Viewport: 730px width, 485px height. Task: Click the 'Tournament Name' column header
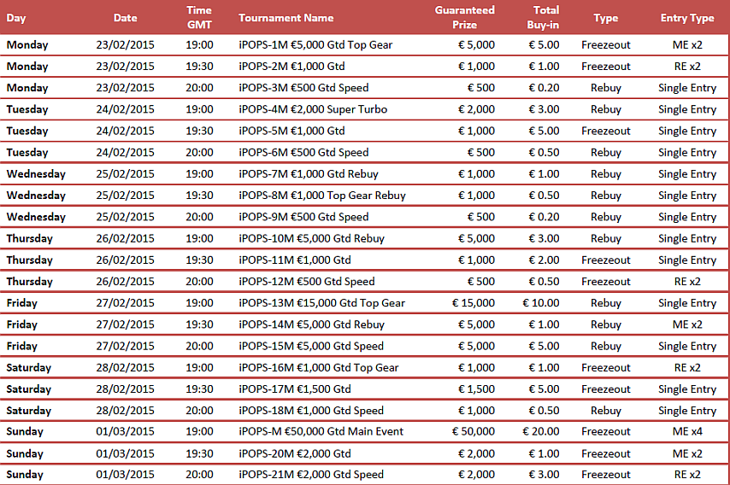(286, 18)
